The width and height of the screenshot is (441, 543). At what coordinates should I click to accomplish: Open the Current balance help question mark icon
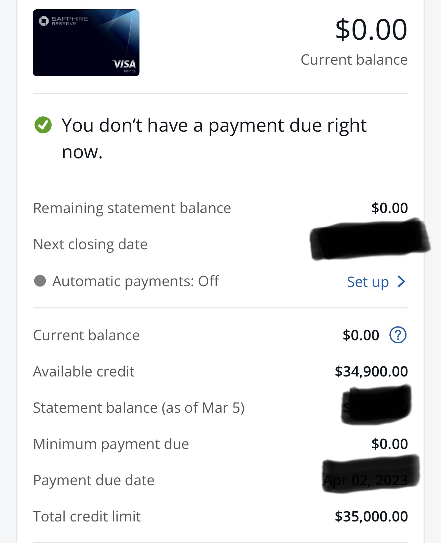[398, 335]
